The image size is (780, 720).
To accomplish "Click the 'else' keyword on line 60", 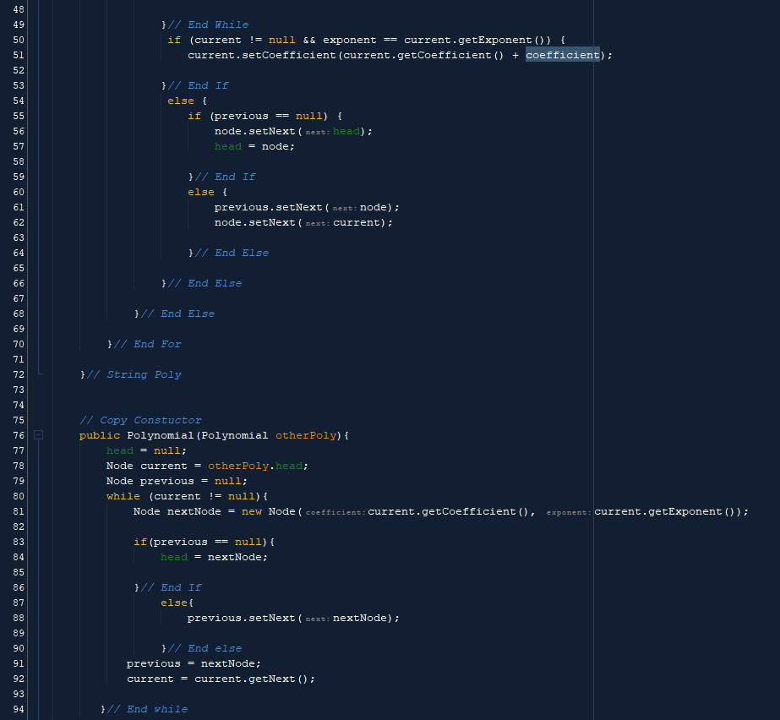I will [201, 192].
